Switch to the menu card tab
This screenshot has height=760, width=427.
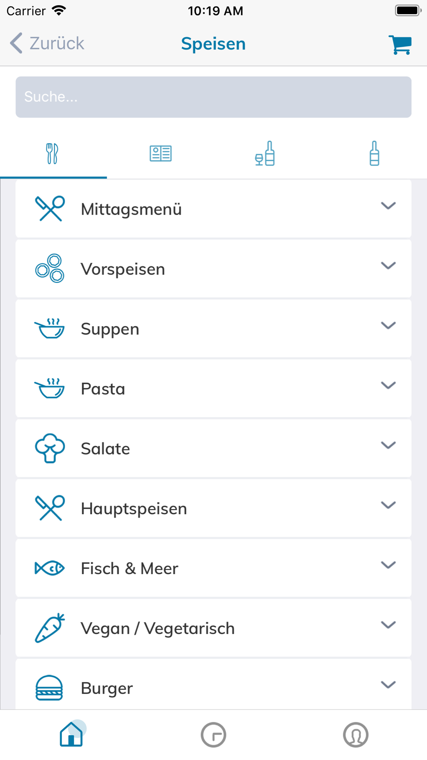161,153
